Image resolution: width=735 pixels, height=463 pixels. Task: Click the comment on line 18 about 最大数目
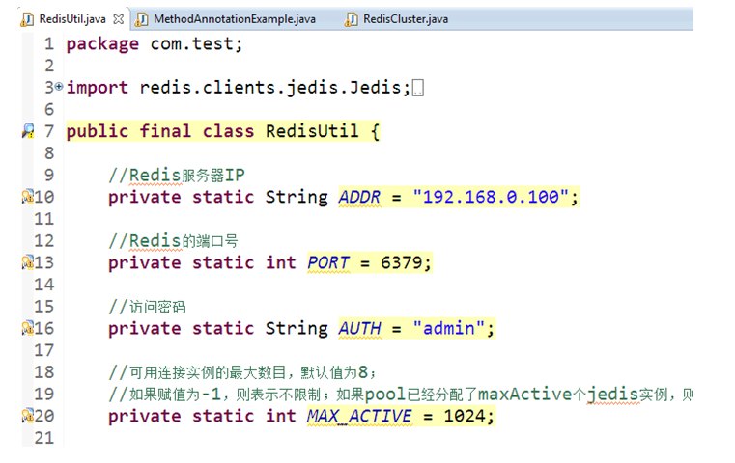tap(242, 372)
